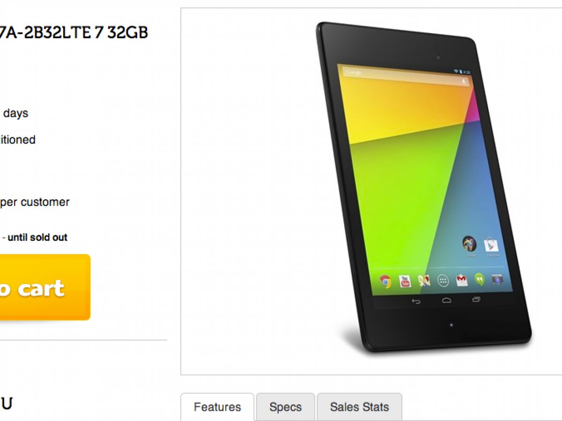View the Sales Stats tab
Image resolution: width=562 pixels, height=421 pixels.
point(359,407)
